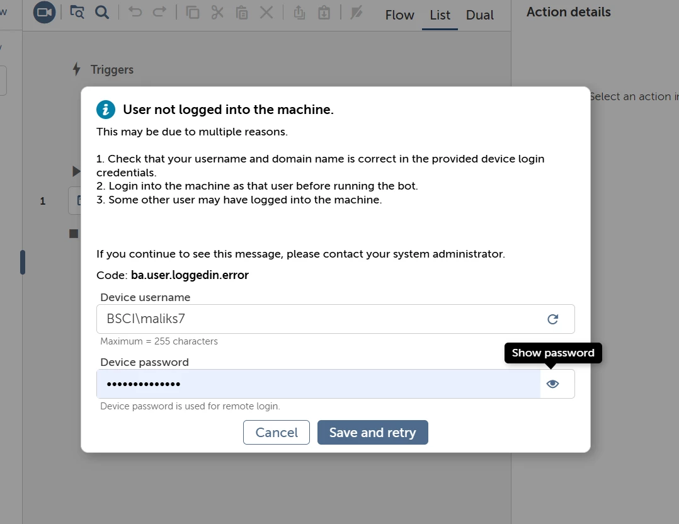This screenshot has width=679, height=524.
Task: Click the Undo arrow icon
Action: 135,12
